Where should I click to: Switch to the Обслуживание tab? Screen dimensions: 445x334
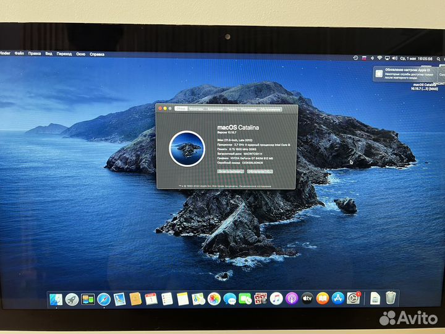pos(270,109)
